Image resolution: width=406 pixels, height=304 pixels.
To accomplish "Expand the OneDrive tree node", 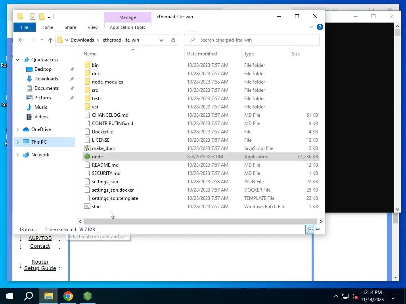I will (x=17, y=129).
